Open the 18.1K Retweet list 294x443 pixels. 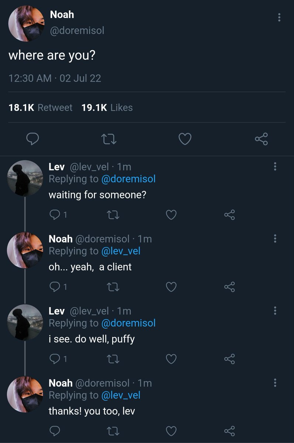coord(40,108)
